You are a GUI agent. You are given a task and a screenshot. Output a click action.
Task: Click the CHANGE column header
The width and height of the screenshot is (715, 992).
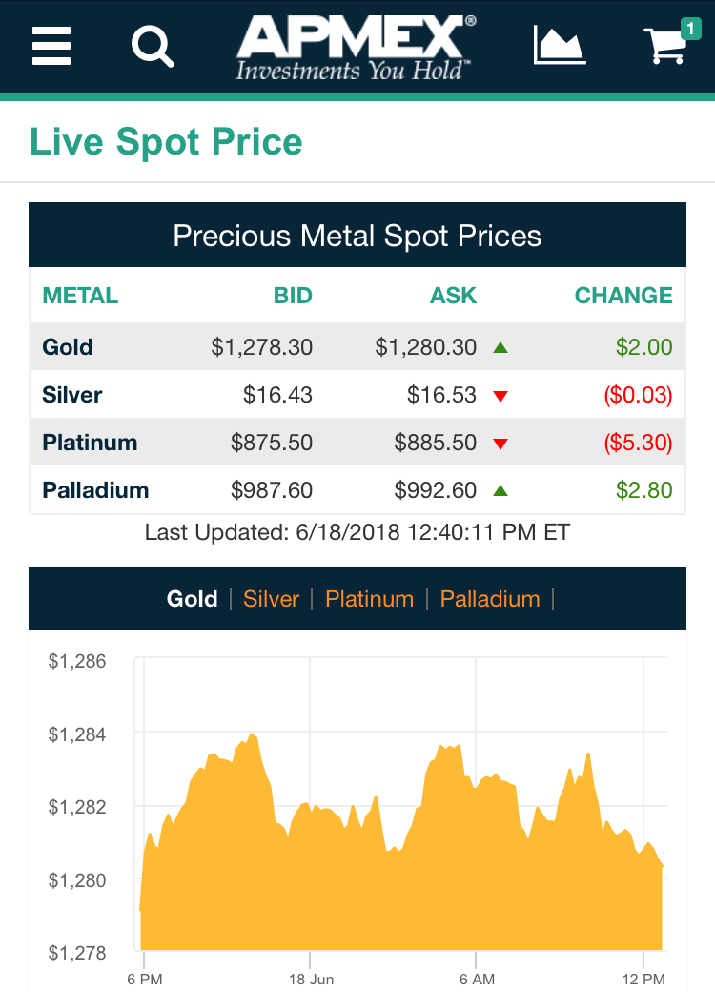click(x=623, y=296)
